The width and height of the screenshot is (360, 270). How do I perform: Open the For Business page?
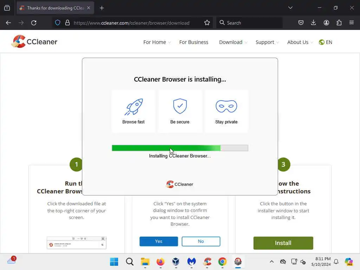(x=194, y=42)
